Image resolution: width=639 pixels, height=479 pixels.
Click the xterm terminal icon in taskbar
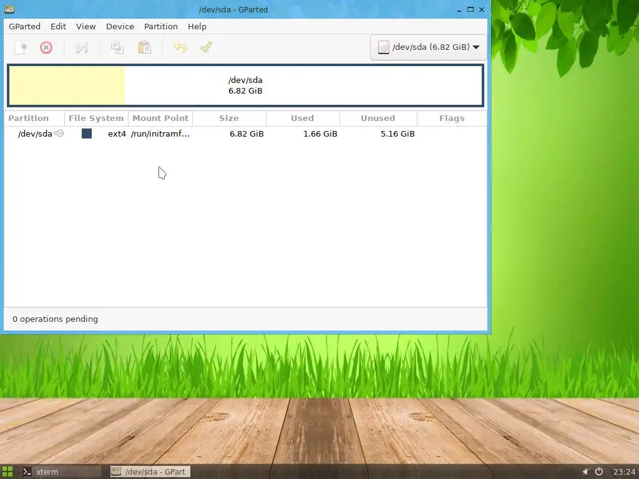pyautogui.click(x=27, y=472)
